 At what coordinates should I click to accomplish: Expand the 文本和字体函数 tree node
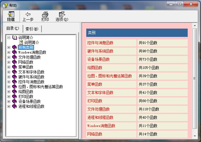pos(9,72)
